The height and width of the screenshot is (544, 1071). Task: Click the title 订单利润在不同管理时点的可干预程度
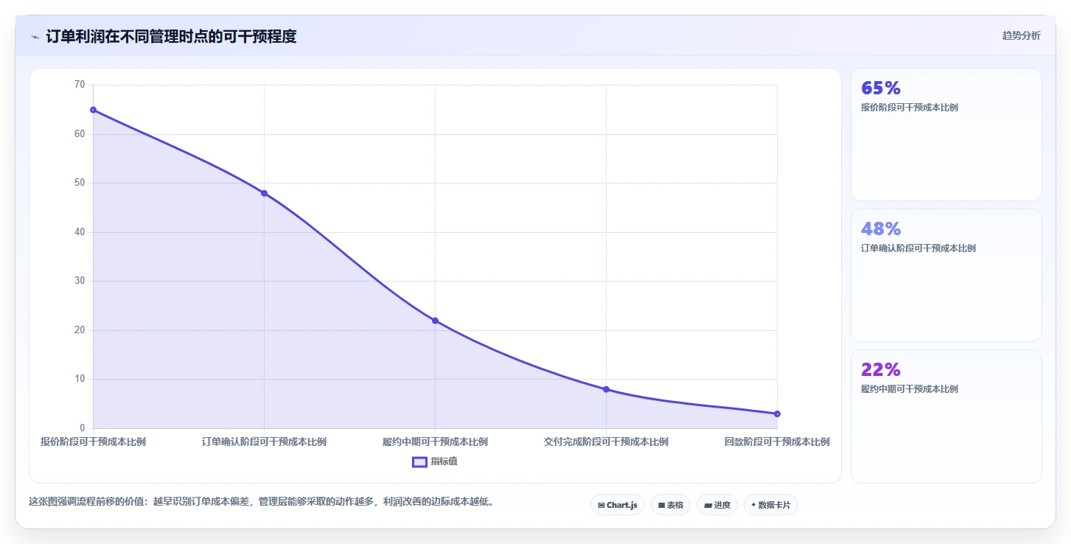pos(171,36)
